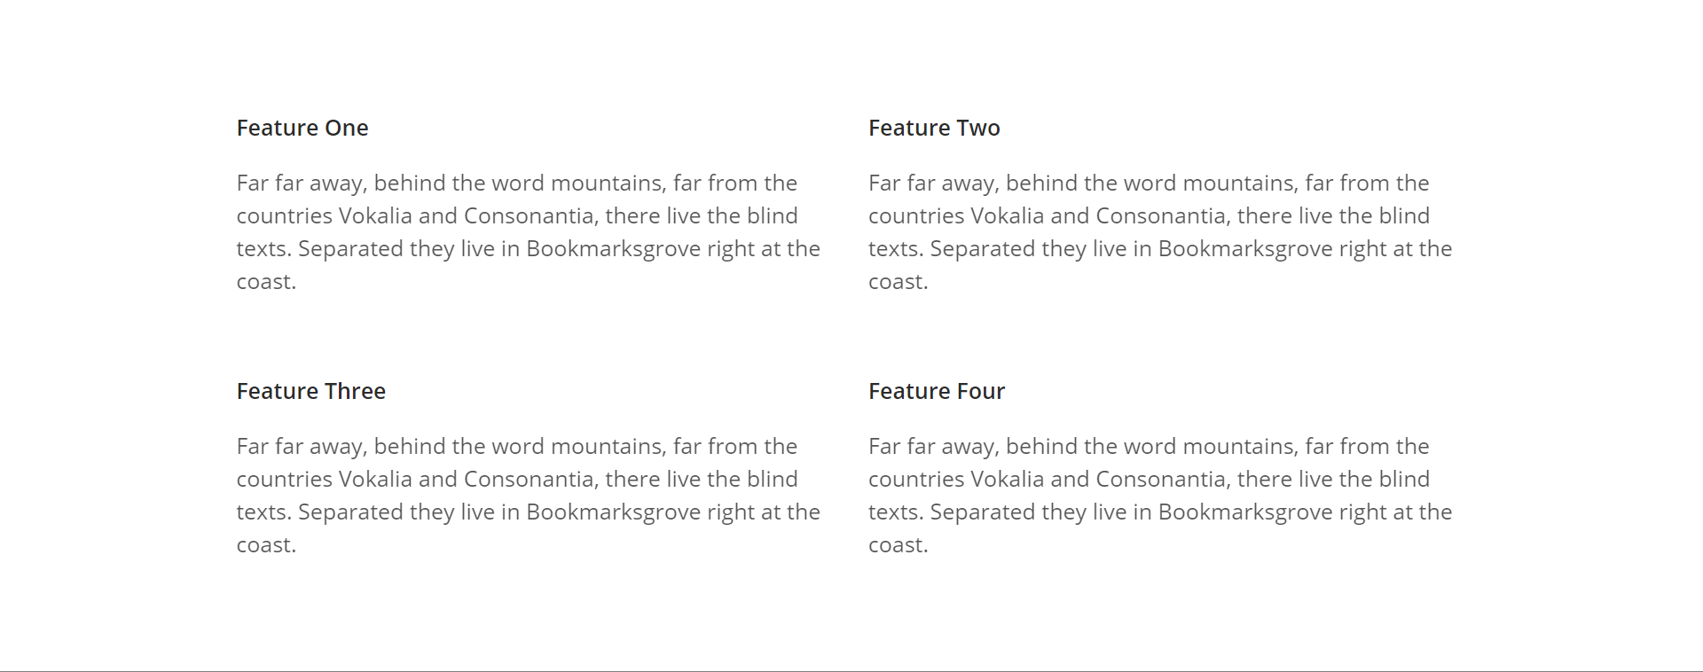The height and width of the screenshot is (672, 1703).
Task: Click 'Consonantia' in Feature Three paragraph
Action: coord(531,479)
